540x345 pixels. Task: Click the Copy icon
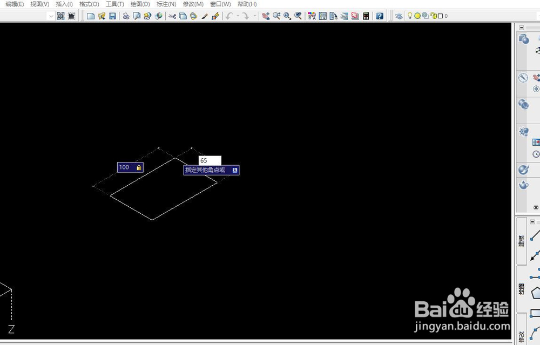(183, 16)
